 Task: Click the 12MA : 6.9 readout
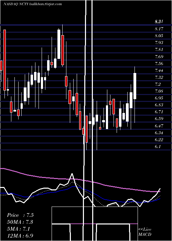(20, 236)
